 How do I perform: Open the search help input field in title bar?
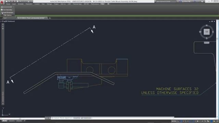(166, 1)
